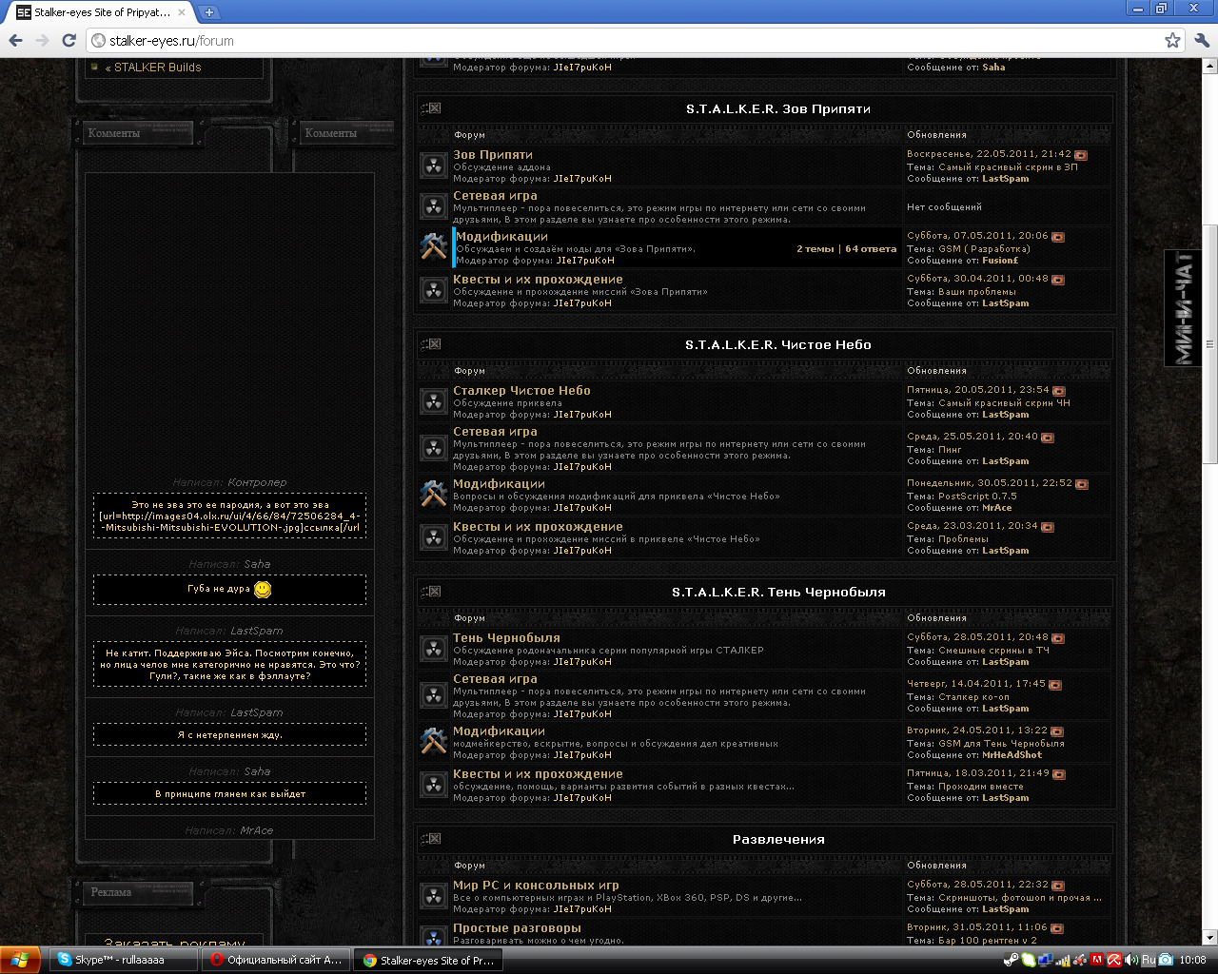Screen dimensions: 1218x974
Task: Click the volume speaker icon in system tray
Action: click(x=1131, y=960)
